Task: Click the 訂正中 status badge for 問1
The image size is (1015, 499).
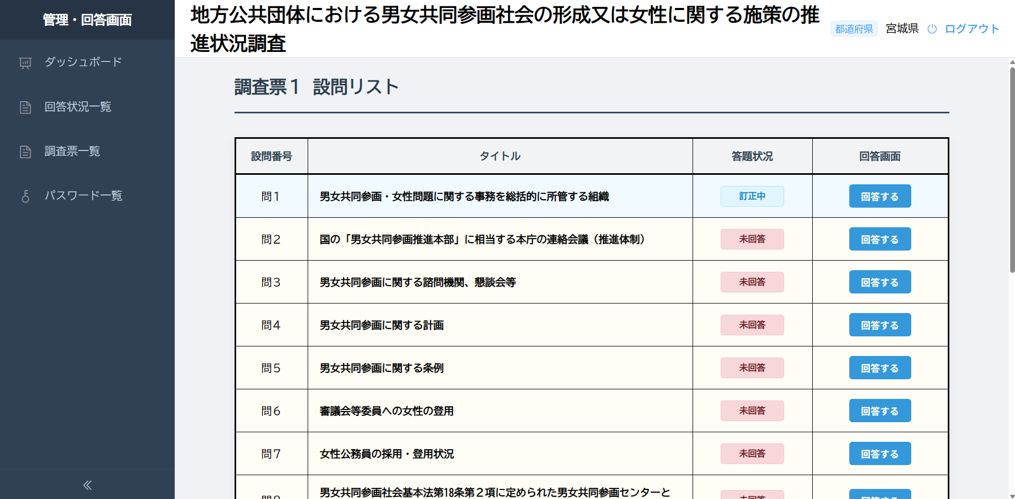Action: 752,196
